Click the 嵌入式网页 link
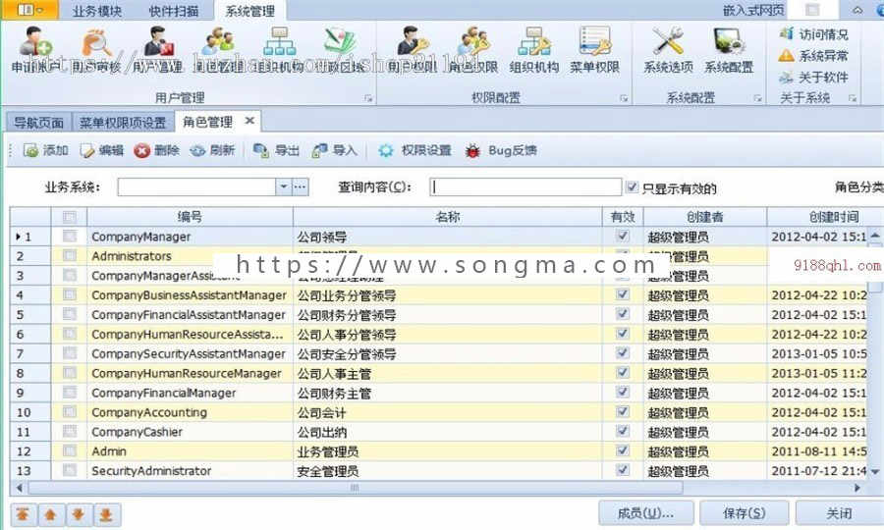Image resolution: width=884 pixels, height=530 pixels. (753, 10)
